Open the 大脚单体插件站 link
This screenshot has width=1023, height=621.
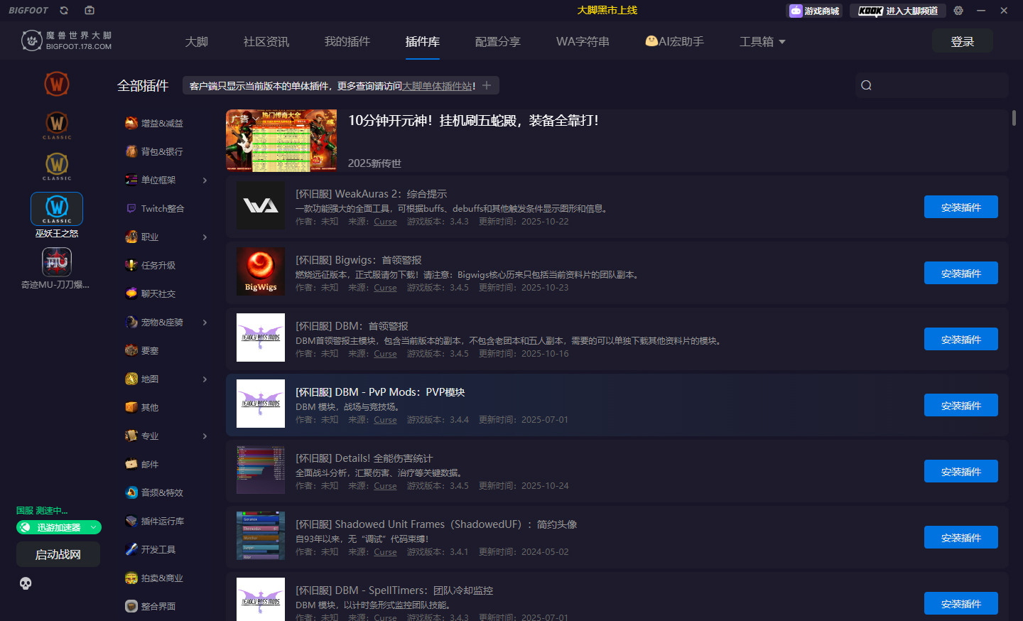[437, 86]
